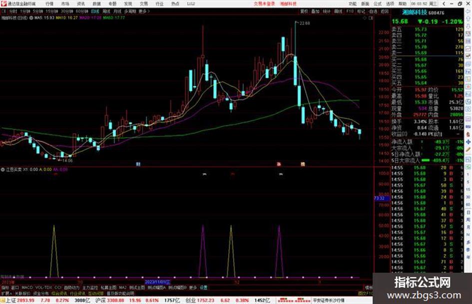Click the 5日大宗流入 green bar

click(x=426, y=160)
